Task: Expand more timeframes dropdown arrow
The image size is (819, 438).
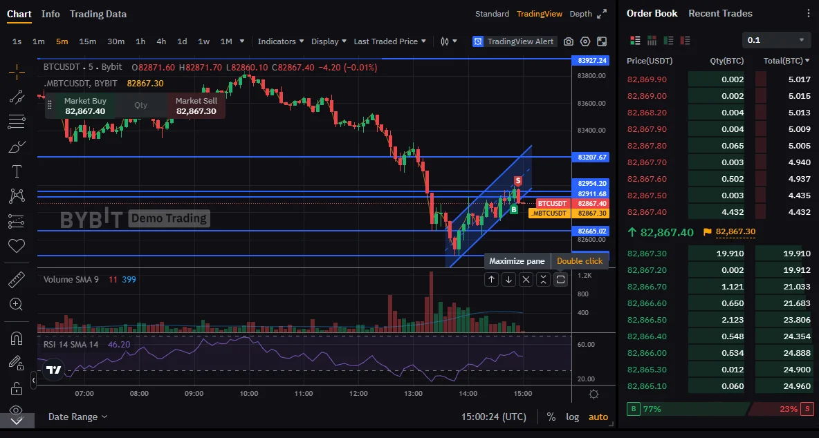Action: (242, 41)
